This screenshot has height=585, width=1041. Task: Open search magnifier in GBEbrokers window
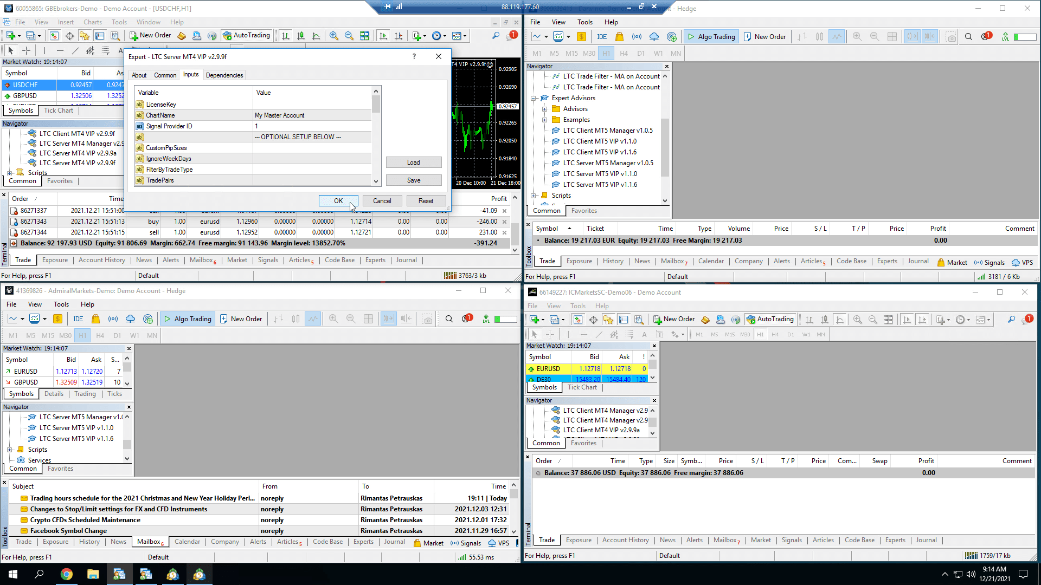tap(496, 36)
